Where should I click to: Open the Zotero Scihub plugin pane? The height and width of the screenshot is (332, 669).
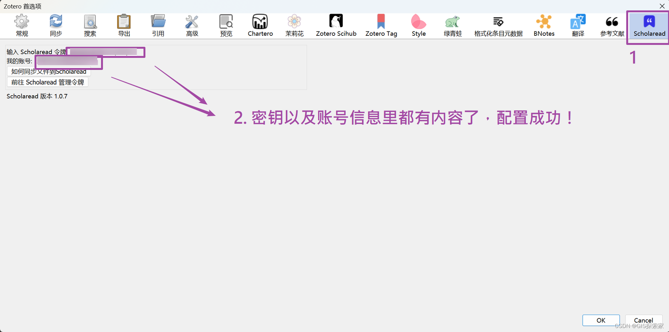pos(336,26)
